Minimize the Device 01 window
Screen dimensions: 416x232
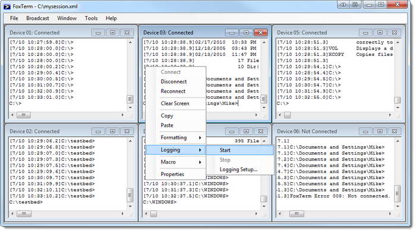(98, 33)
